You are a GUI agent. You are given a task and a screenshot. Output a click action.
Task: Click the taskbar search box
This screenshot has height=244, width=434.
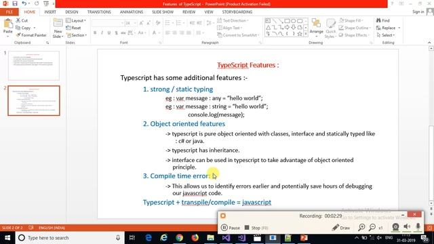pos(69,238)
